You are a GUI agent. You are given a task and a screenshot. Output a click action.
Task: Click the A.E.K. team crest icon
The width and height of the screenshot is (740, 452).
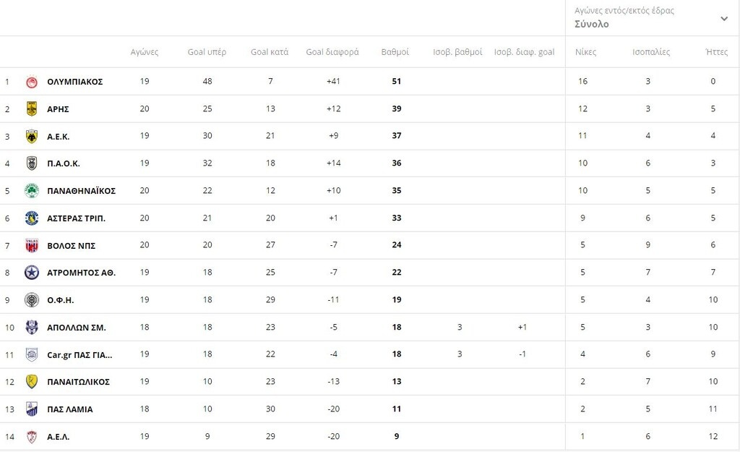click(31, 137)
